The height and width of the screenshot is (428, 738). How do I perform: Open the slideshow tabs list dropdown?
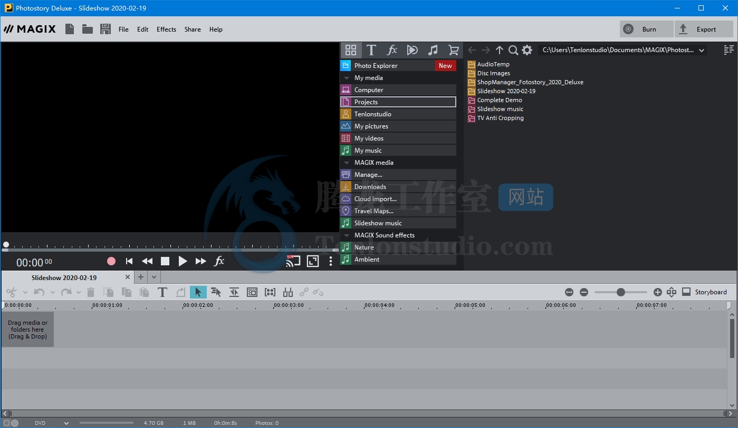154,277
